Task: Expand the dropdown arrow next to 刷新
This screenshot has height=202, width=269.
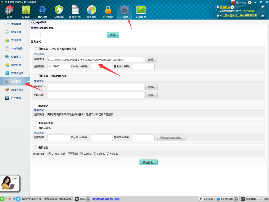Action: [88, 199]
